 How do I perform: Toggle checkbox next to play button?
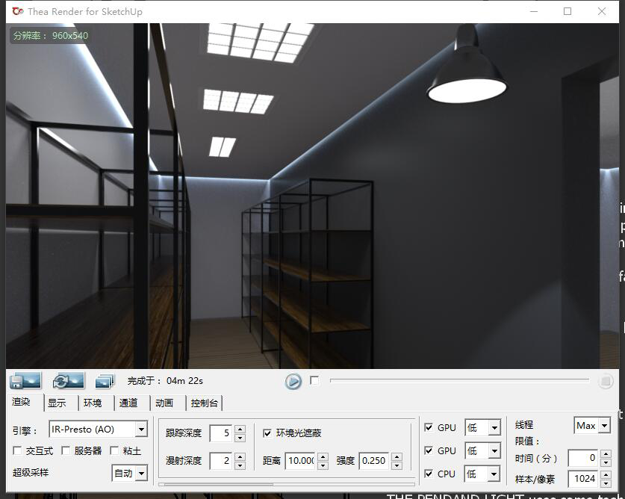[314, 380]
